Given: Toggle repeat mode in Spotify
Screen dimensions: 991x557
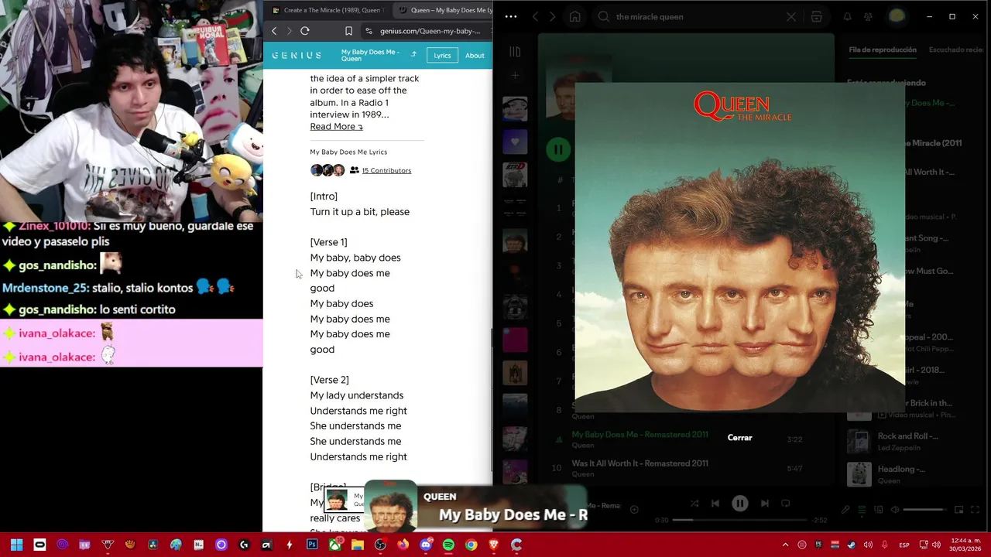Looking at the screenshot, I should pos(785,504).
